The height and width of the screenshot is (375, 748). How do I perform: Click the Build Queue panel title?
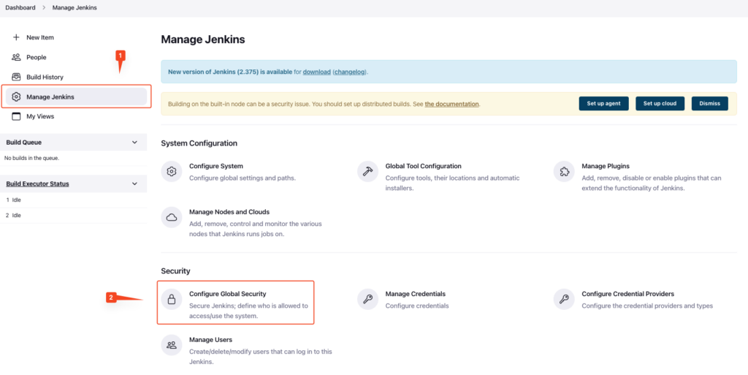(24, 142)
